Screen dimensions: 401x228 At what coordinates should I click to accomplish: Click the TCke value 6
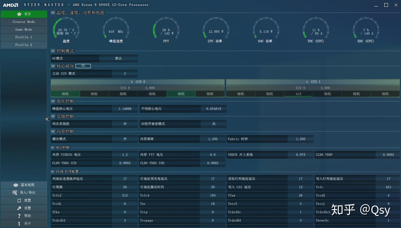click(125, 212)
